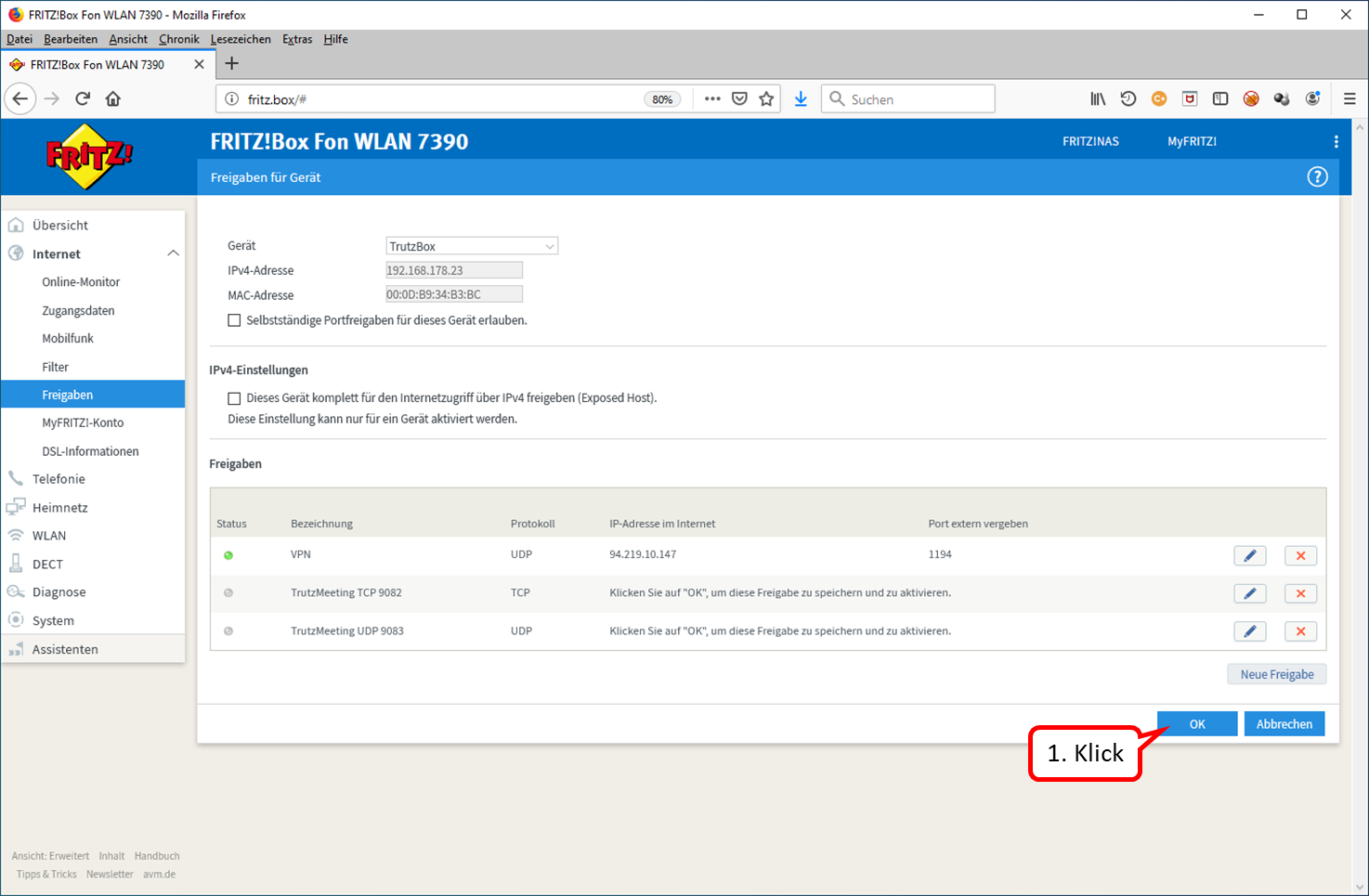
Task: Click the Abbrechen button
Action: 1284,724
